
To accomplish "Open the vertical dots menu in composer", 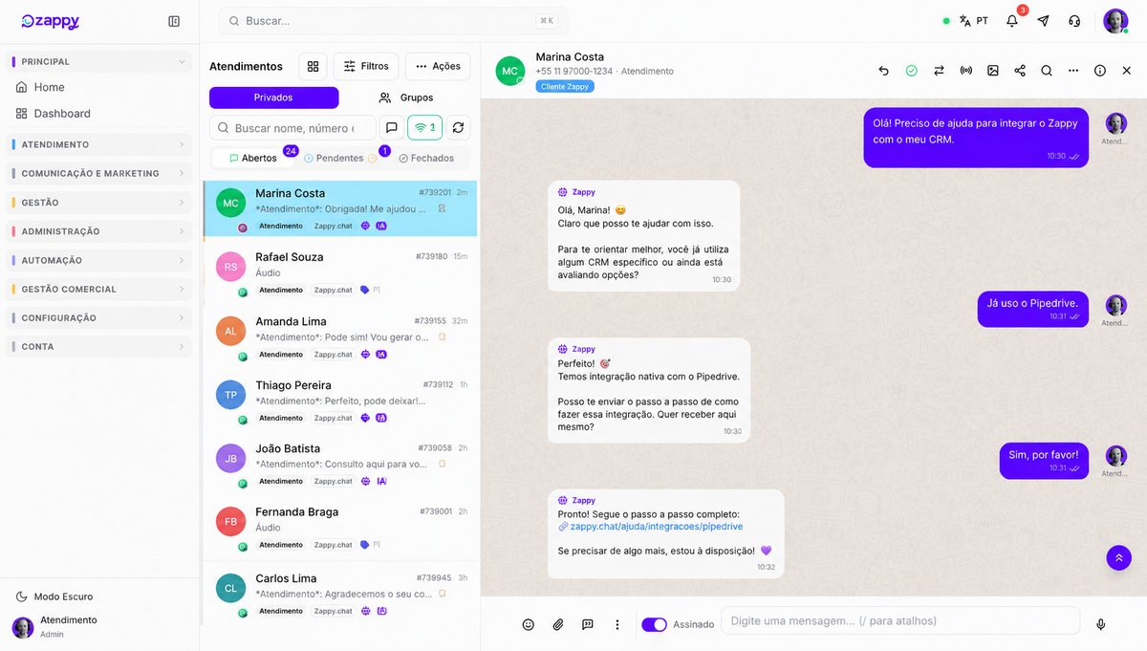I will 617,624.
